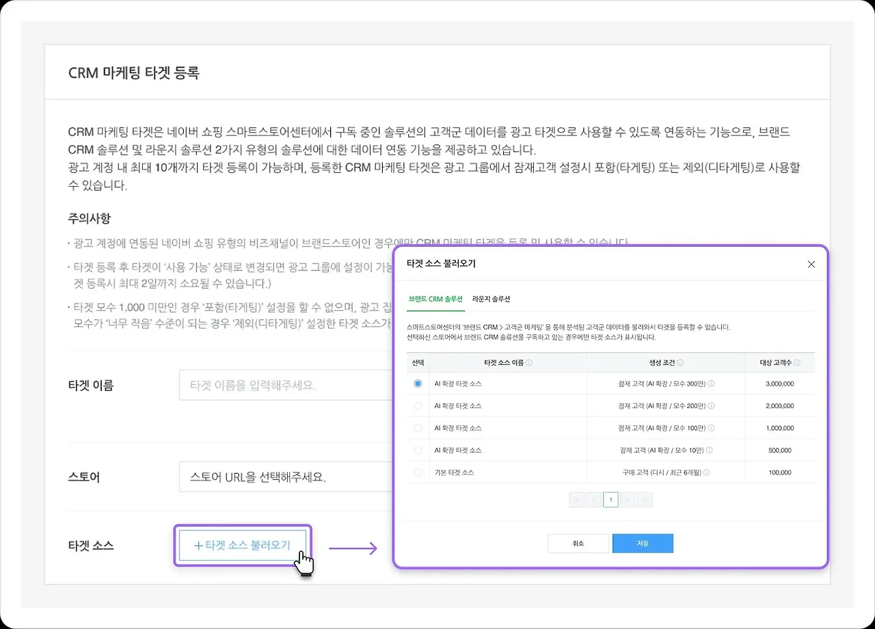Focus the 타겟 이름 input field
The height and width of the screenshot is (629, 875).
pos(286,385)
